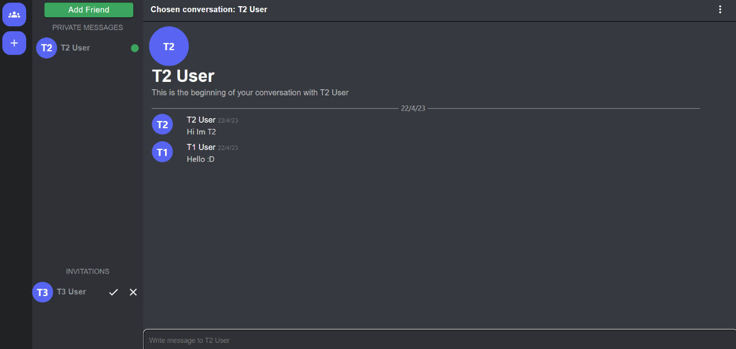Click the 'Hi Im T2' message text
The image size is (736, 349).
pyautogui.click(x=201, y=132)
